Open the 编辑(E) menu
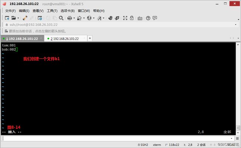The height and width of the screenshot is (148, 241). point(24,11)
